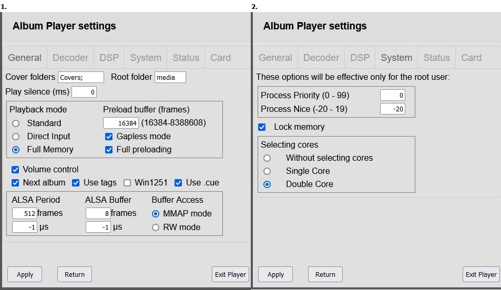The height and width of the screenshot is (290, 501).
Task: Select Single Core option
Action: (267, 171)
